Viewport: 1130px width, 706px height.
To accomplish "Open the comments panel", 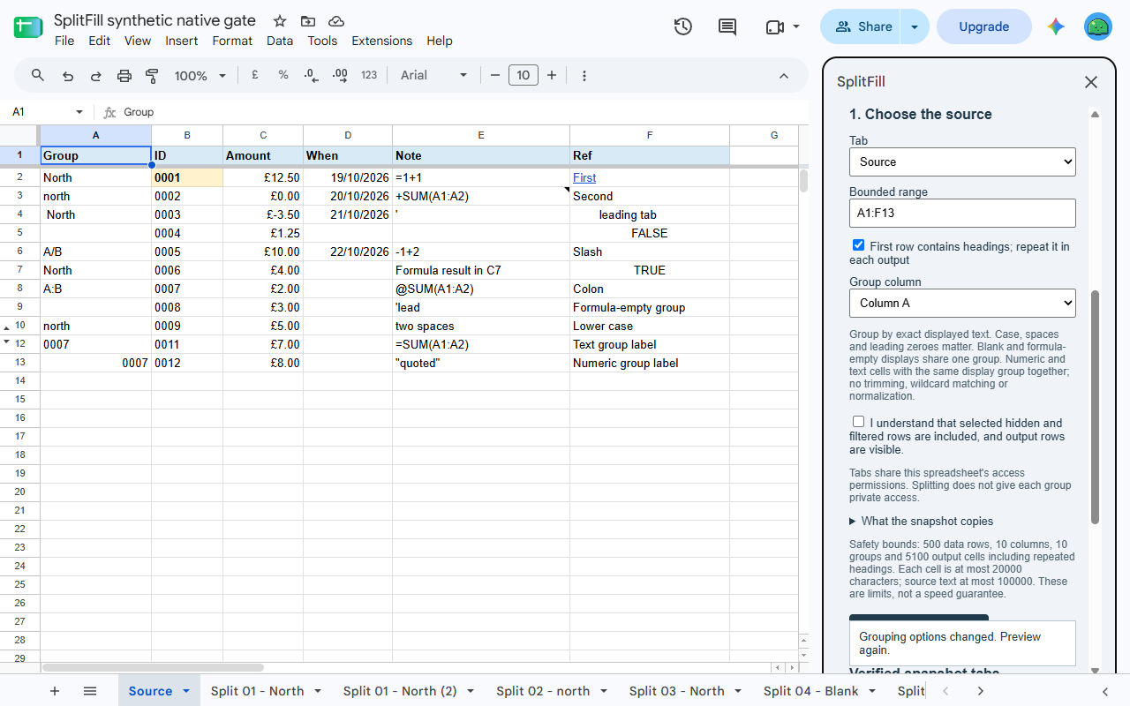I will [x=727, y=26].
